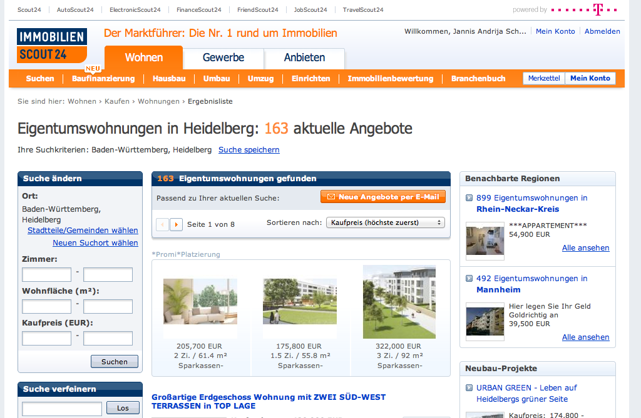
Task: Click arrow icon beside Mannheim link
Action: click(469, 279)
